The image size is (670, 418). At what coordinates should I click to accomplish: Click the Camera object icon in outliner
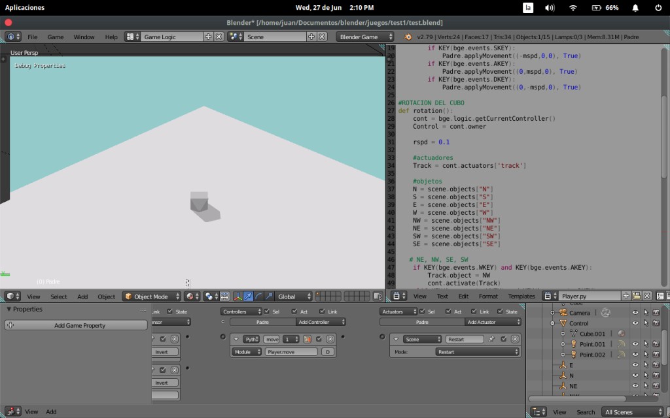click(563, 313)
